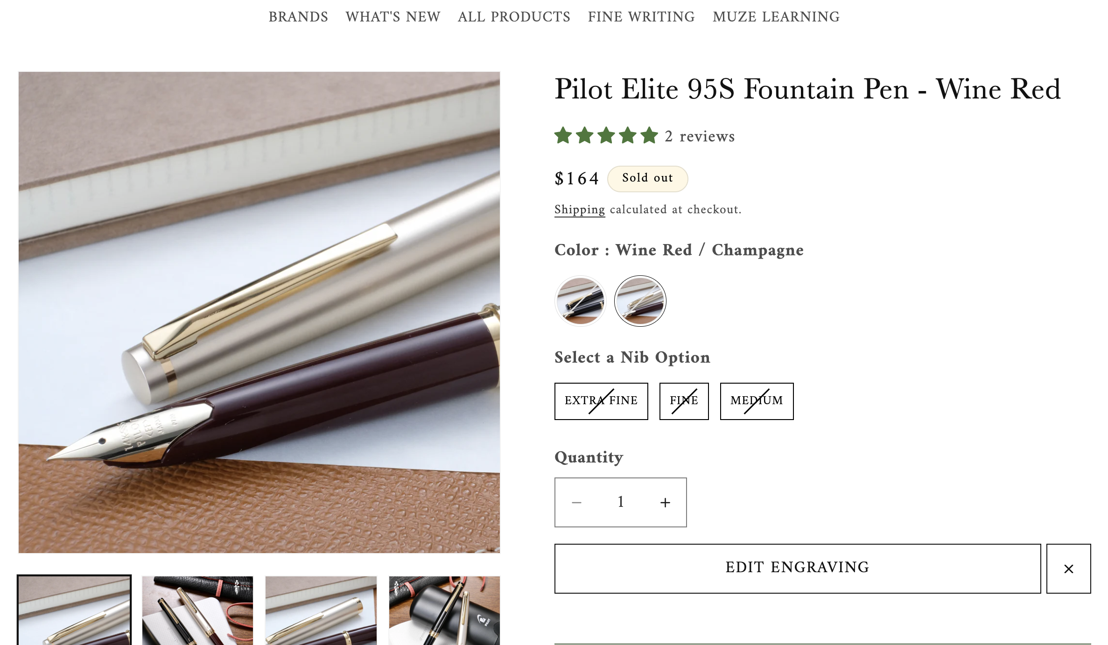Image resolution: width=1108 pixels, height=645 pixels.
Task: Open the BRANDS menu
Action: point(298,17)
